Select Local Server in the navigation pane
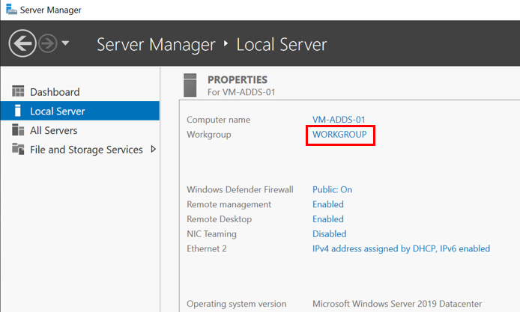 pos(80,111)
